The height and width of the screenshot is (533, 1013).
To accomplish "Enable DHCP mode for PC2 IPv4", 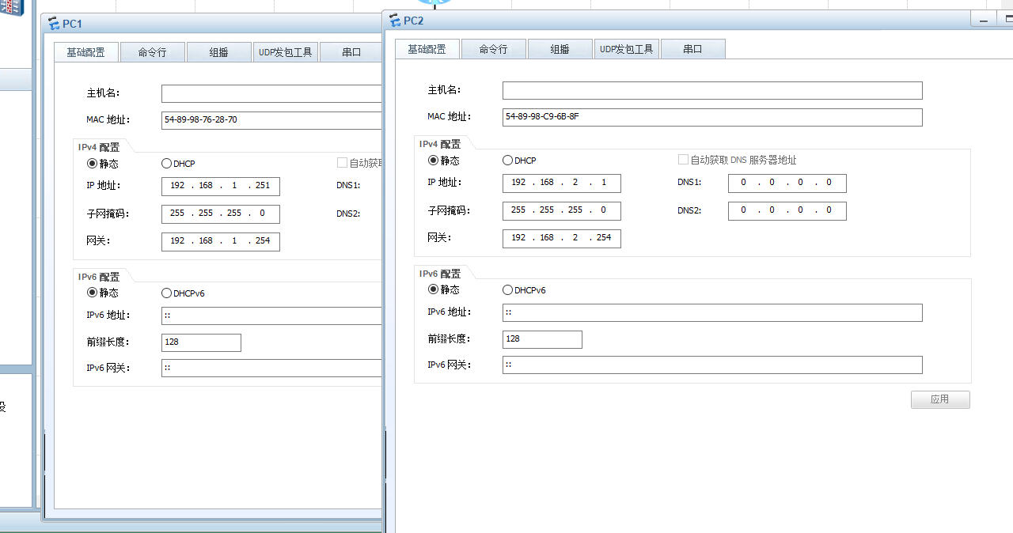I will click(x=507, y=161).
